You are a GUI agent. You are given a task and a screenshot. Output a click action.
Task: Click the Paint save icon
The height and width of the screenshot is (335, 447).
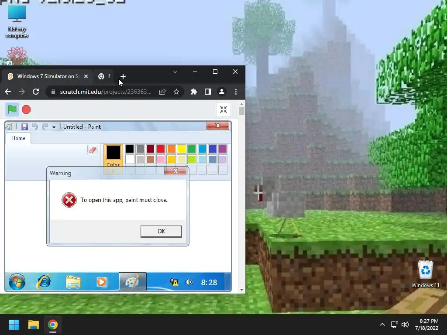24,126
